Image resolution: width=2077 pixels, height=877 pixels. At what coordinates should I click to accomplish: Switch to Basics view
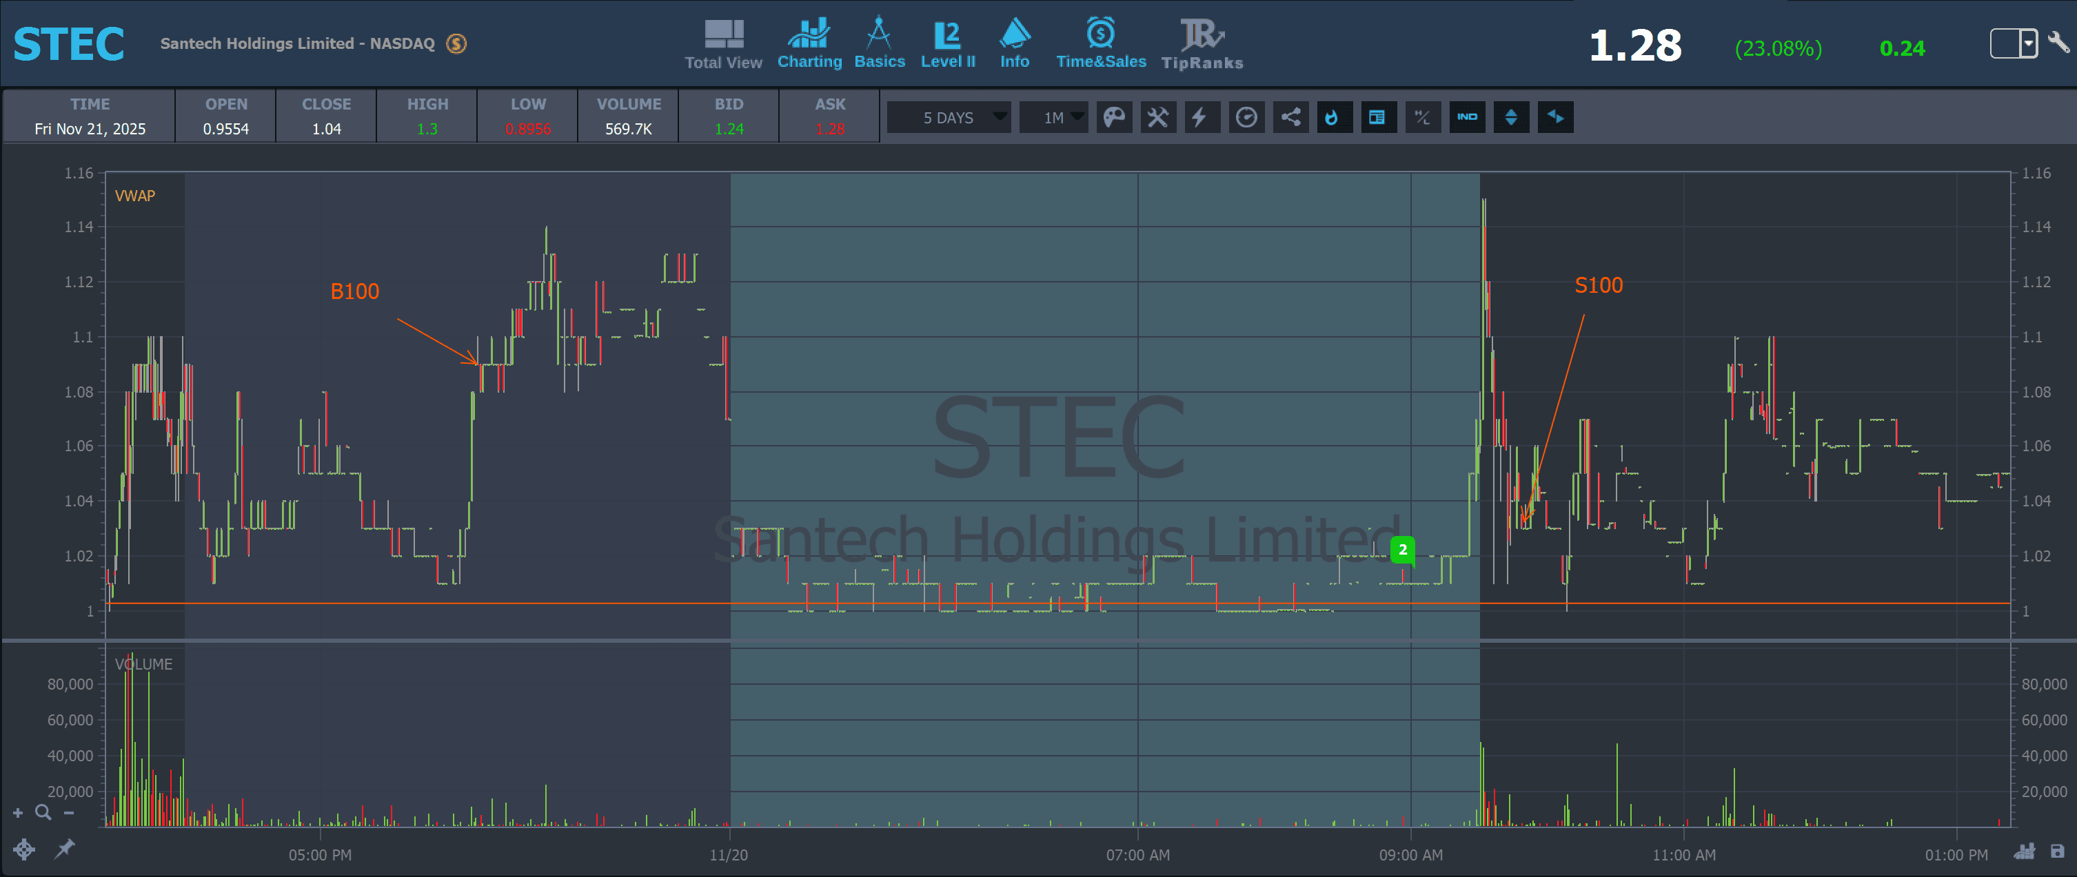(879, 45)
